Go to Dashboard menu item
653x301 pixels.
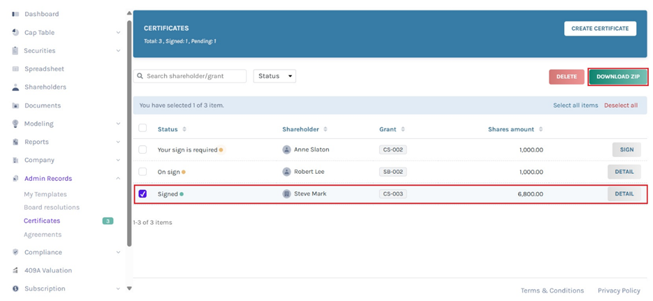tap(42, 14)
